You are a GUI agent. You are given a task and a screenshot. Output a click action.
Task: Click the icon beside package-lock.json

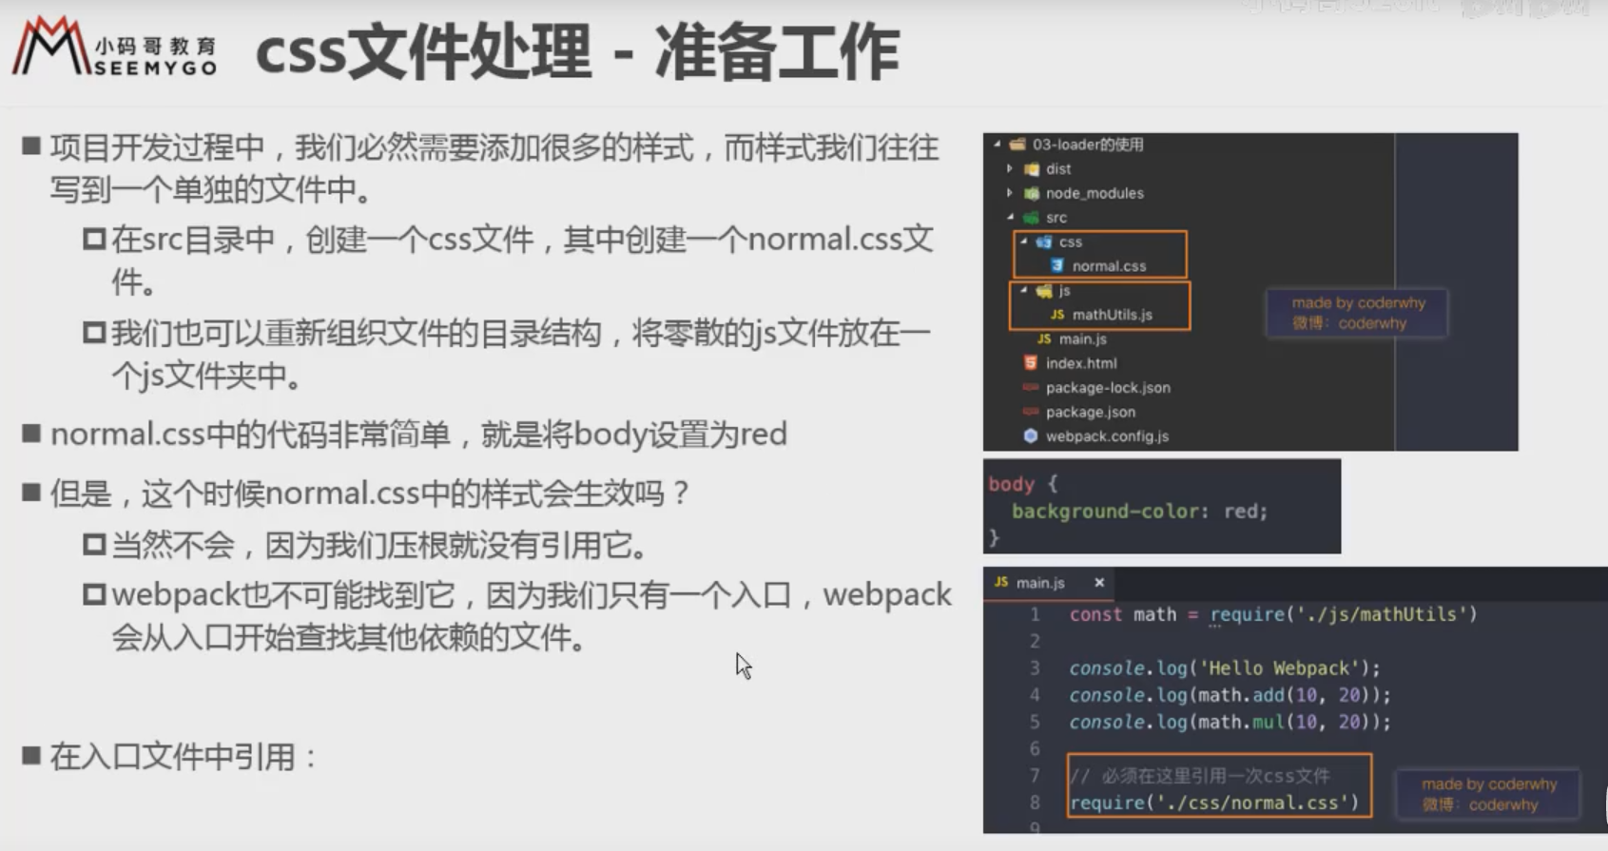click(x=1031, y=388)
